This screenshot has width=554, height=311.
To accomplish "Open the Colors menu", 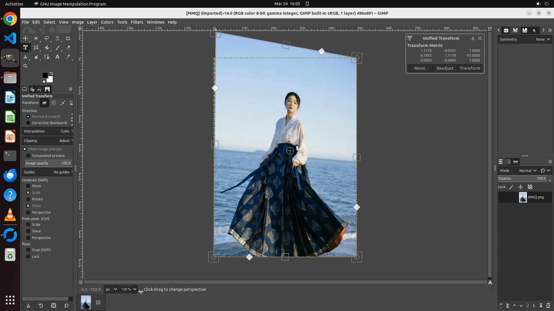I will (x=107, y=22).
